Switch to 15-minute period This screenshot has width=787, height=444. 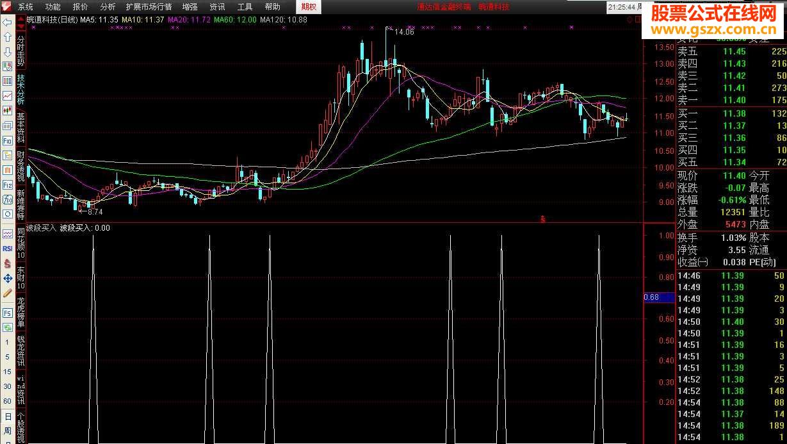point(8,372)
